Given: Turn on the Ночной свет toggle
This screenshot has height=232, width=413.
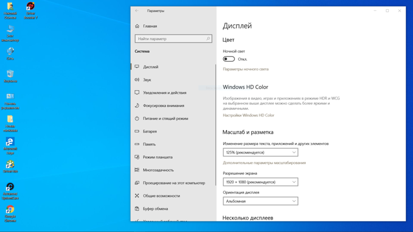Looking at the screenshot, I should click(x=229, y=59).
